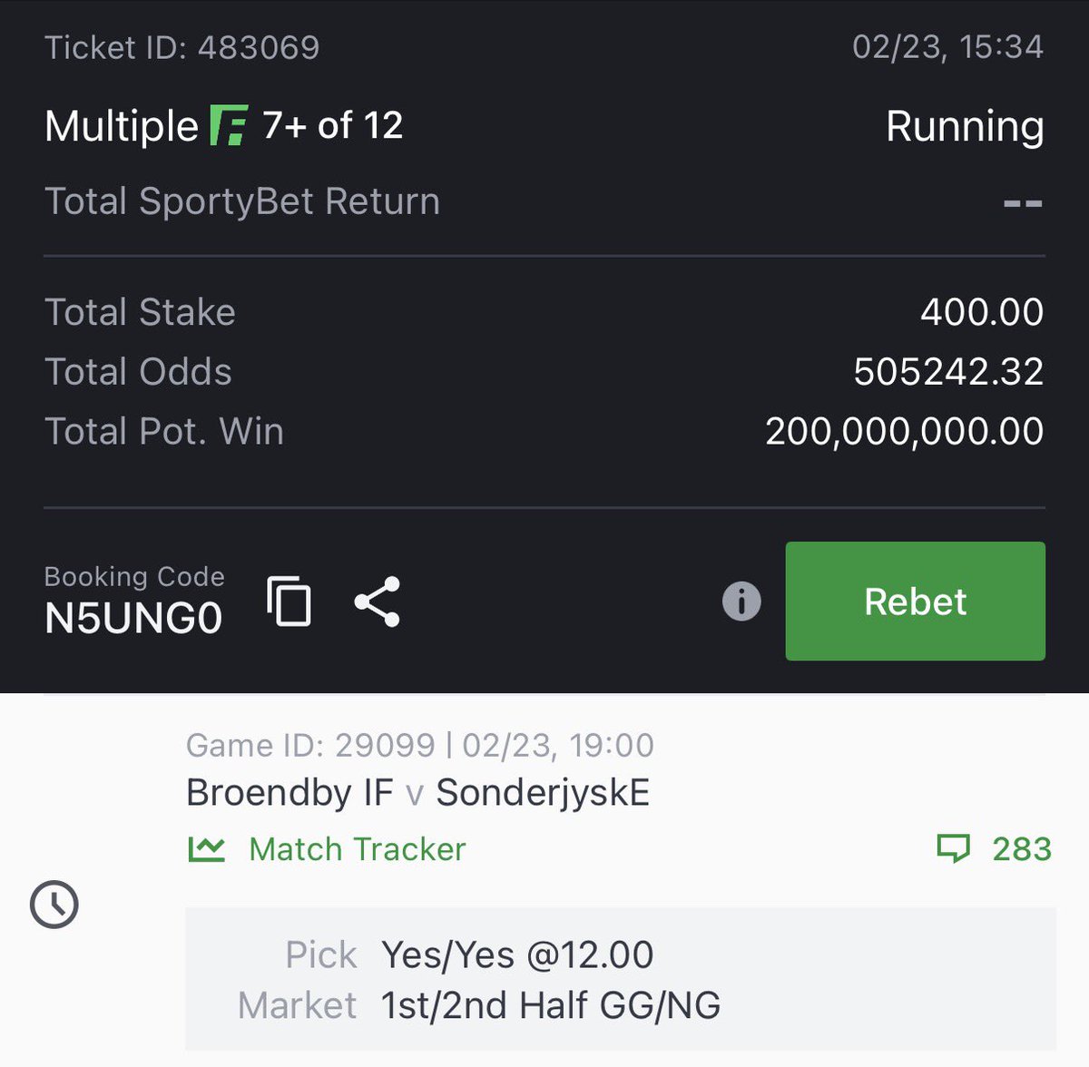Tap the Match Tracker chart icon
This screenshot has width=1089, height=1067.
pyautogui.click(x=206, y=849)
